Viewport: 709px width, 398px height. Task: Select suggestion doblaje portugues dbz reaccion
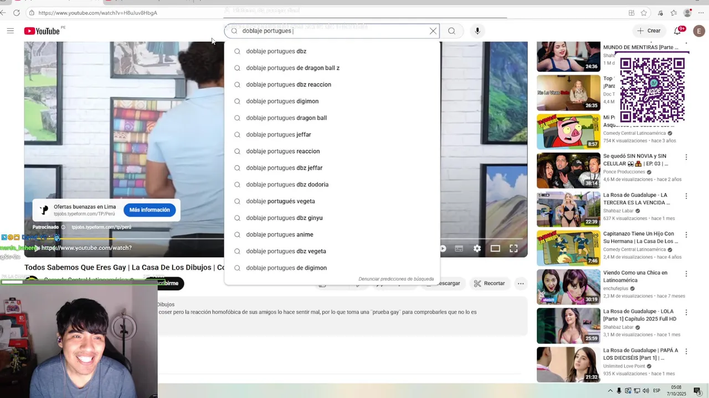tap(332, 85)
